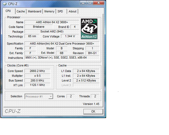
Task: Click the Revision value 'BH-G1'
Action: pyautogui.click(x=92, y=53)
